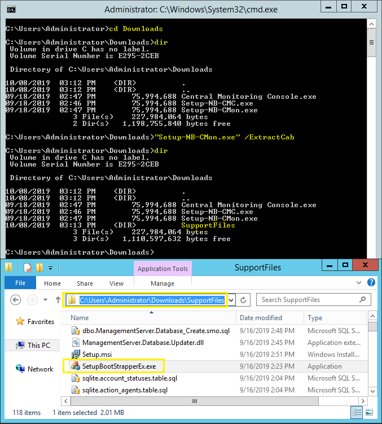The height and width of the screenshot is (424, 382).
Task: Click the cmd.exe system menu icon
Action: tap(11, 10)
